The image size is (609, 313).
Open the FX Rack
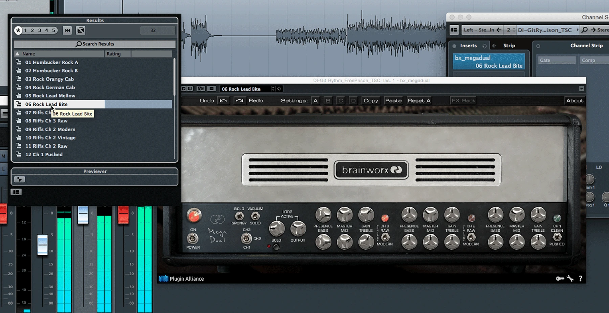coord(463,100)
